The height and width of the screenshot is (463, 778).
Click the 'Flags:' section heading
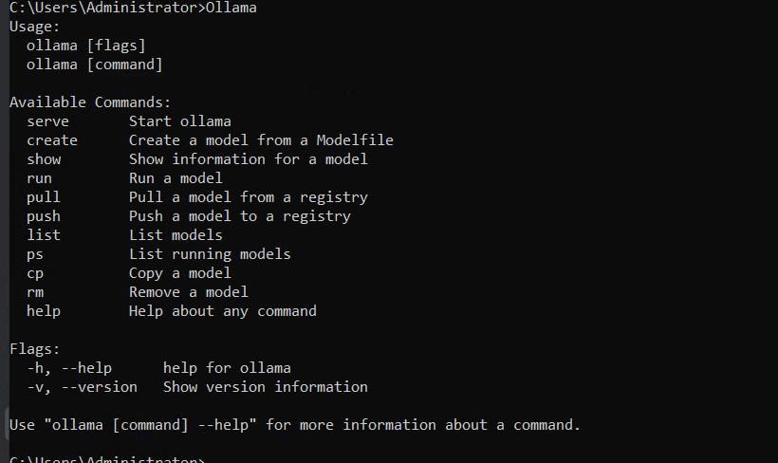pyautogui.click(x=34, y=349)
